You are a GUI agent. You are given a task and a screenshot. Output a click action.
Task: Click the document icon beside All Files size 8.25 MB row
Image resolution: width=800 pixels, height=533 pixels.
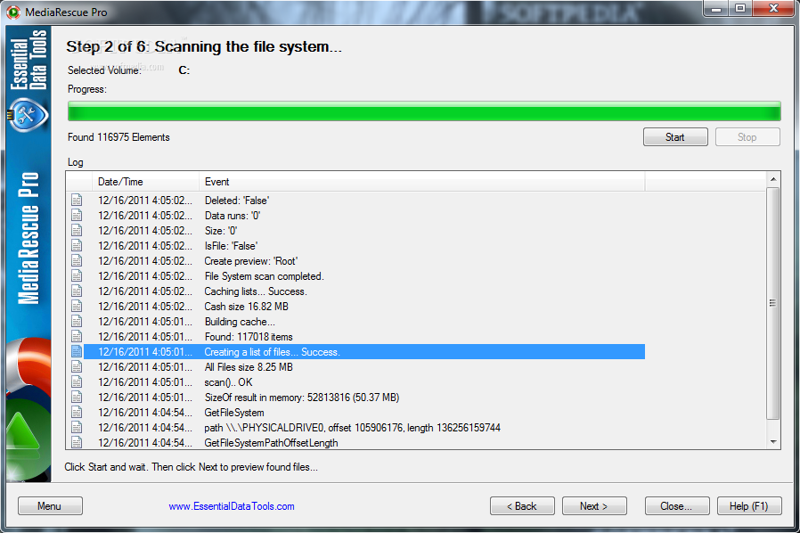pyautogui.click(x=77, y=366)
